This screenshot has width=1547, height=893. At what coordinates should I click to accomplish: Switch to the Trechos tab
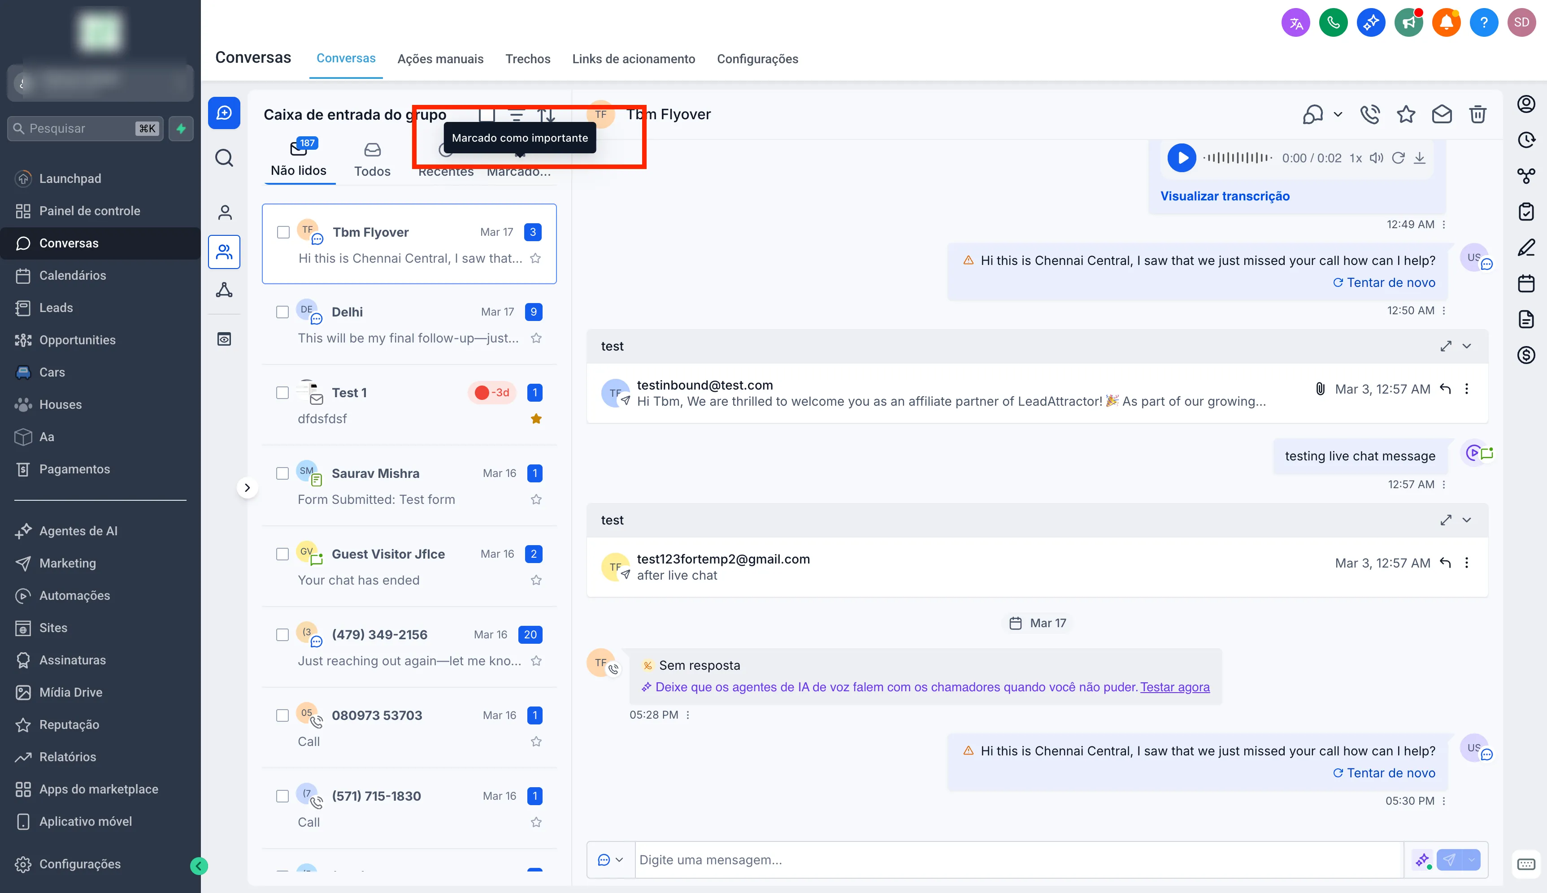(x=527, y=59)
